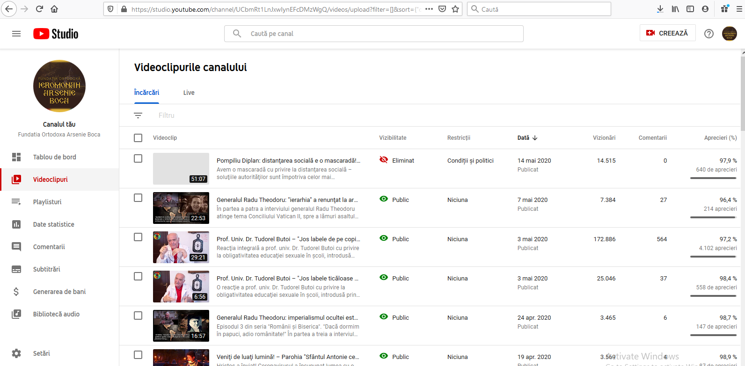Open "Condiții și politici" restriction link

click(x=470, y=160)
